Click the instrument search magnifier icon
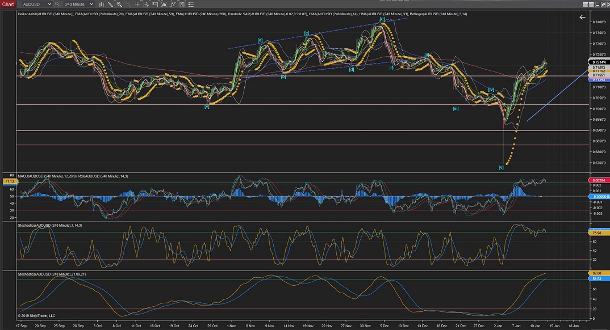 coord(57,5)
